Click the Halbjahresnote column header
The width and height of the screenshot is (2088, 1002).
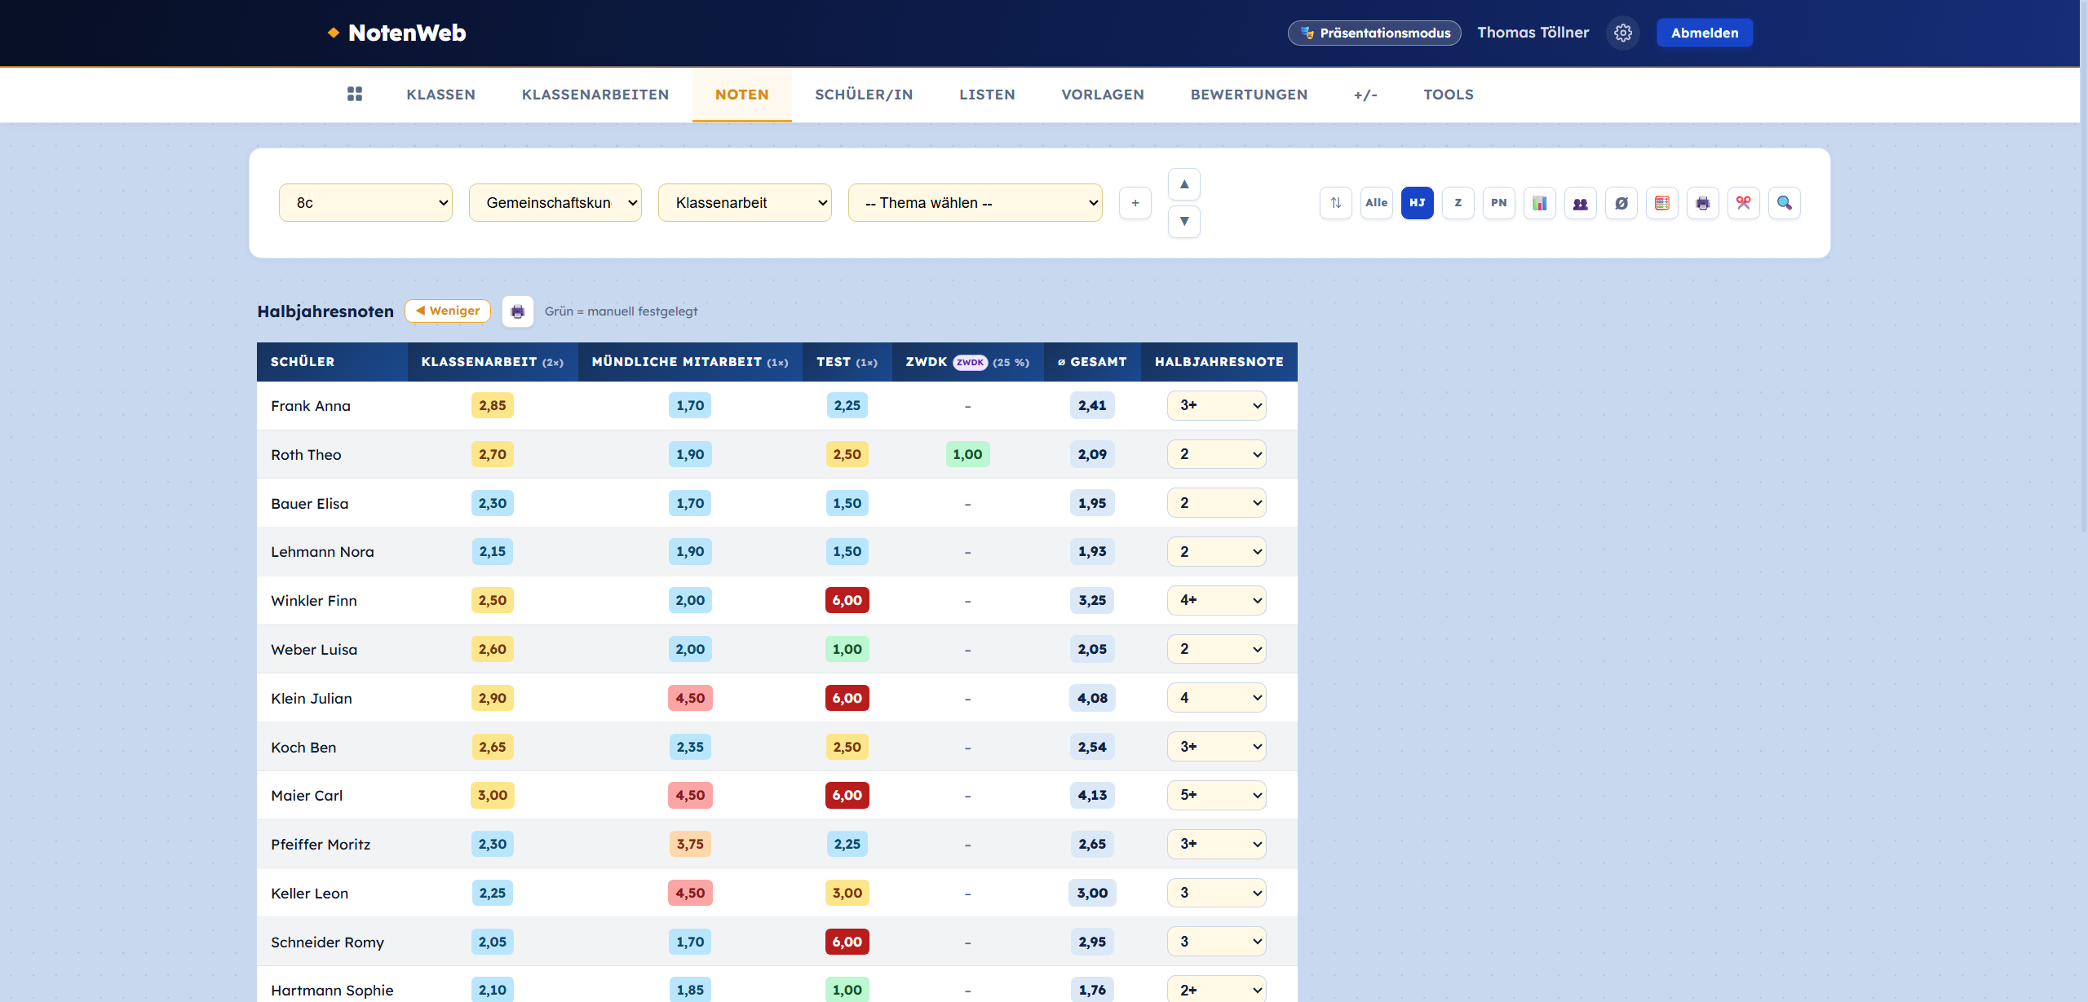(x=1219, y=362)
